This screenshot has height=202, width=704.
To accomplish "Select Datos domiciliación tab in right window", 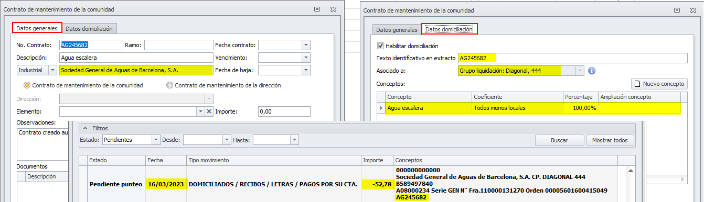I will click(x=450, y=29).
